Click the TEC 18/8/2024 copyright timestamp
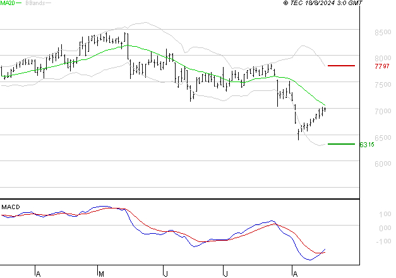This screenshot has height=278, width=396. coord(323,3)
